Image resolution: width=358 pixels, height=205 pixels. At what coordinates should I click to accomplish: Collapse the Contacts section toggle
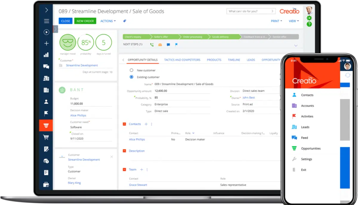coord(124,124)
